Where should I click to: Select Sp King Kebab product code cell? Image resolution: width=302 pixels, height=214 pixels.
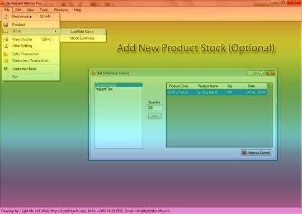[x=181, y=92]
